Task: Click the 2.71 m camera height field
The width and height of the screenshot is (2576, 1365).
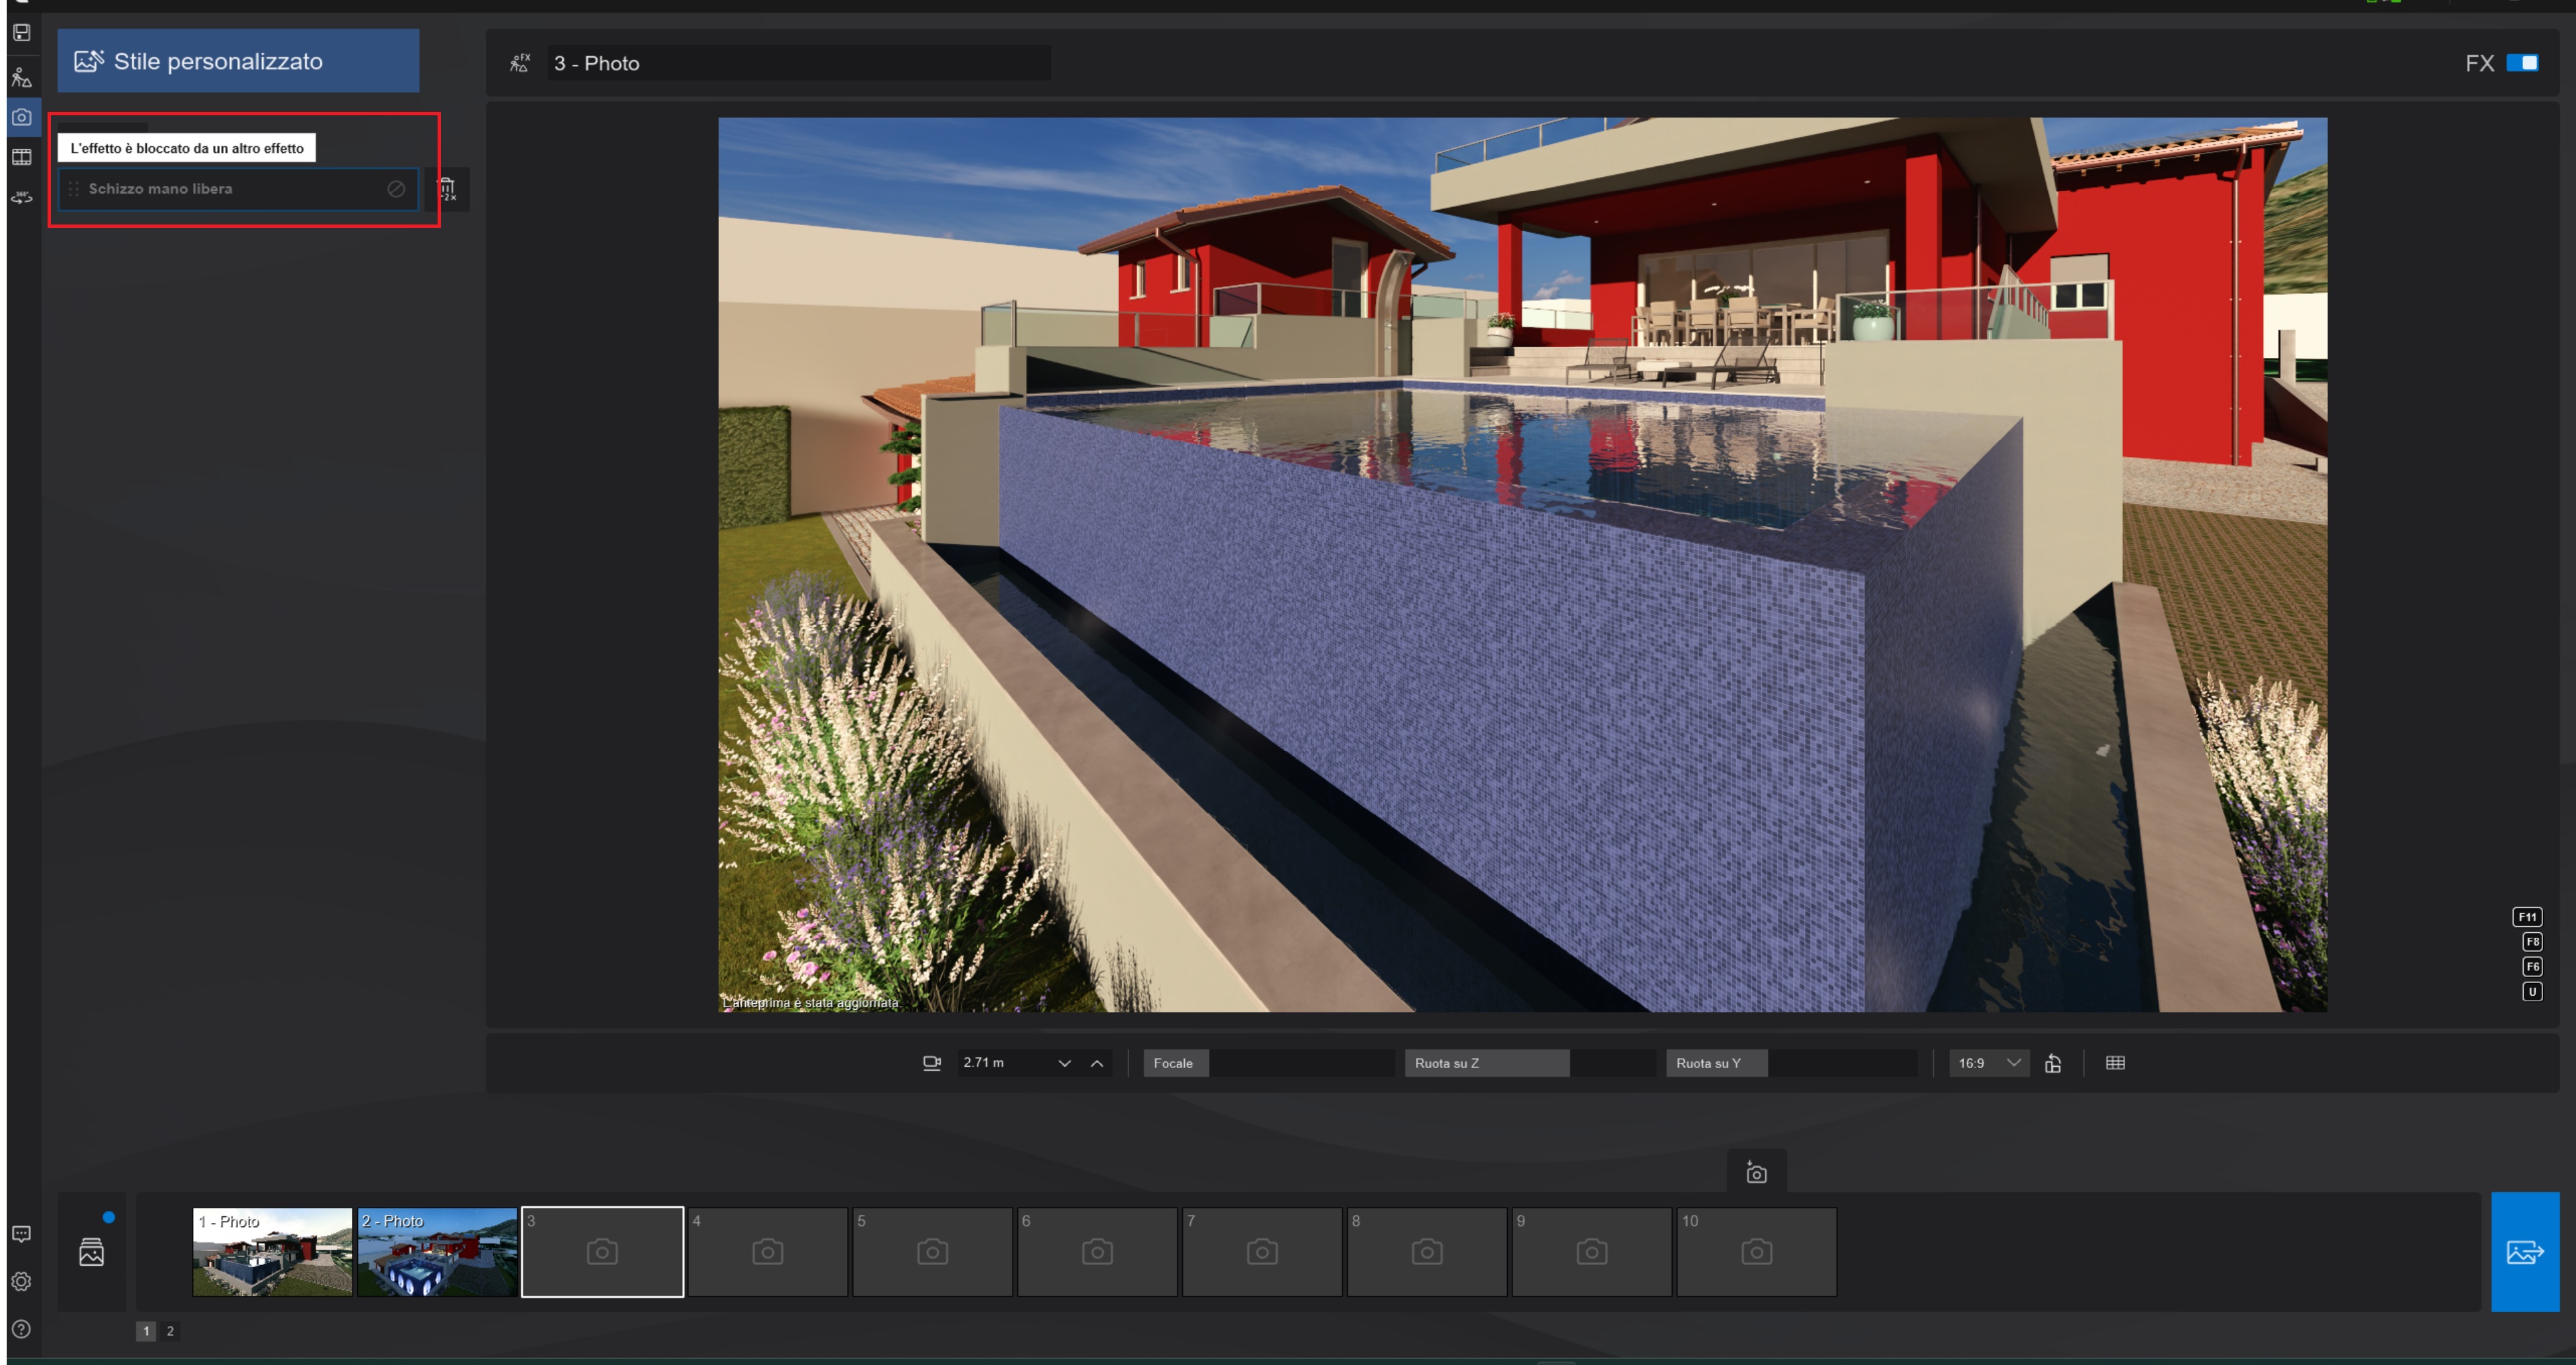Action: pos(1005,1063)
